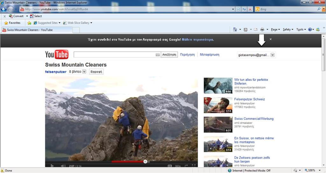The height and width of the screenshot is (173, 326).
Task: Open the zoom level dropdown arrow in status bar
Action: point(319,170)
